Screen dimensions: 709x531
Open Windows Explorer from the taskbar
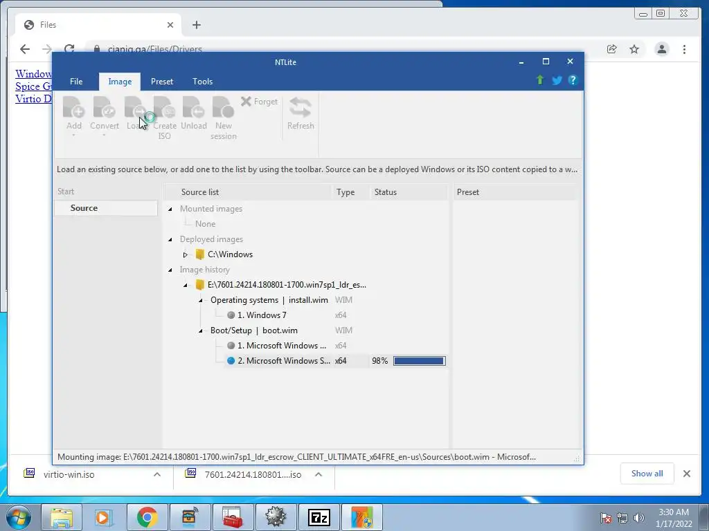(62, 517)
